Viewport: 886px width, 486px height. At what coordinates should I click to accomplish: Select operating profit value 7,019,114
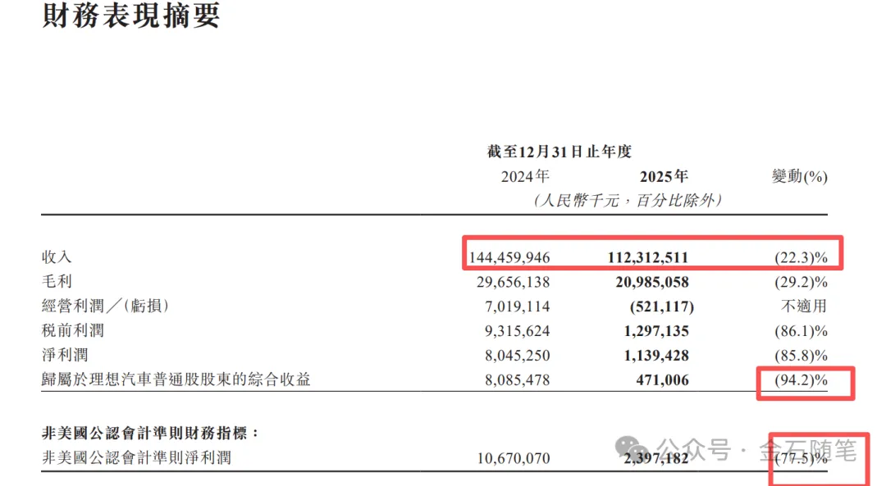point(517,307)
